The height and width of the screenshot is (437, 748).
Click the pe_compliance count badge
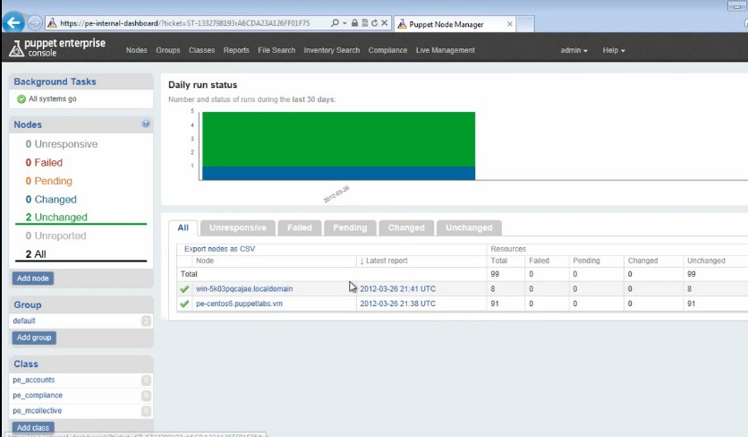pos(146,396)
